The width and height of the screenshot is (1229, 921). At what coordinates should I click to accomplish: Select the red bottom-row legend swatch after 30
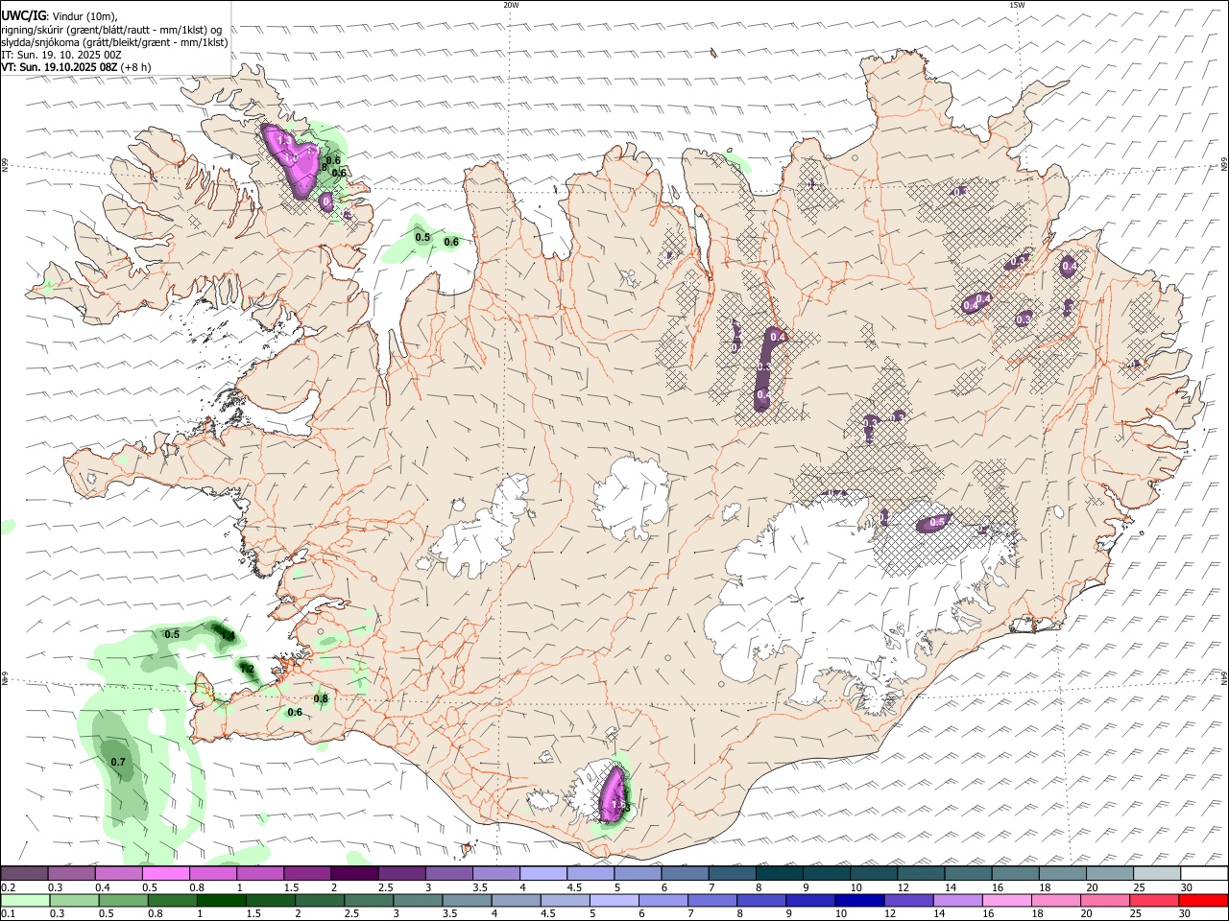click(x=1204, y=900)
